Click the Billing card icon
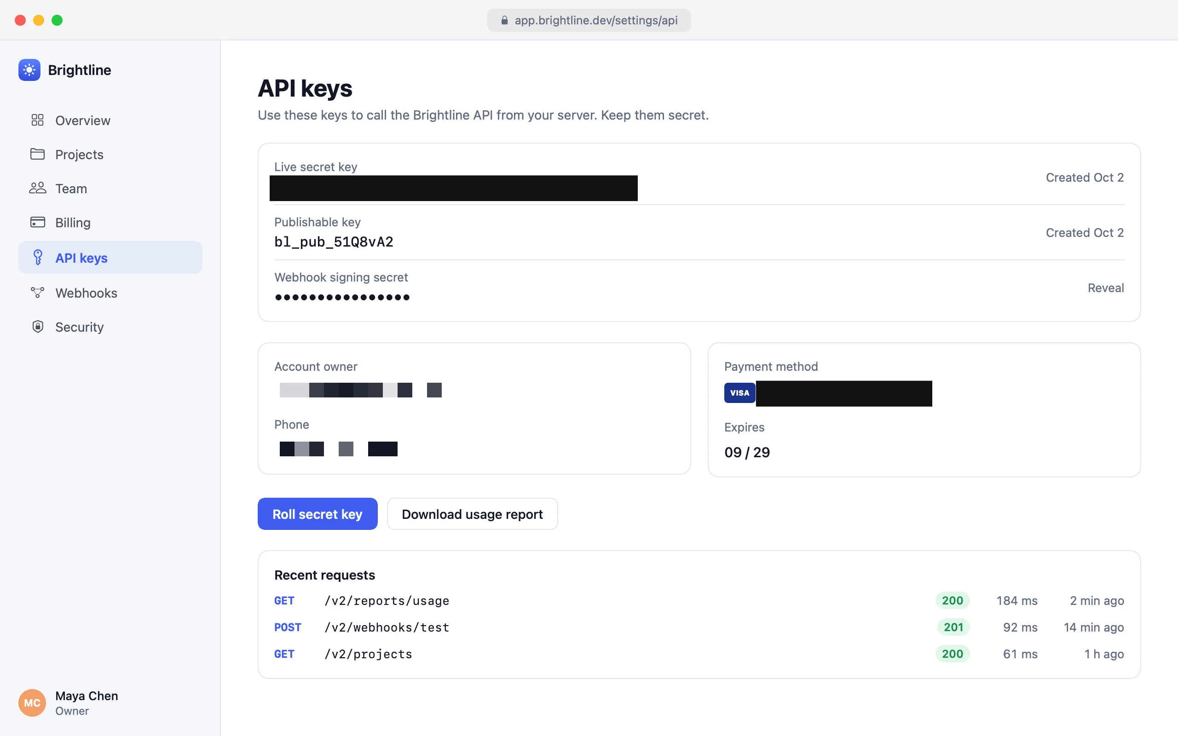This screenshot has height=736, width=1178. pos(37,223)
